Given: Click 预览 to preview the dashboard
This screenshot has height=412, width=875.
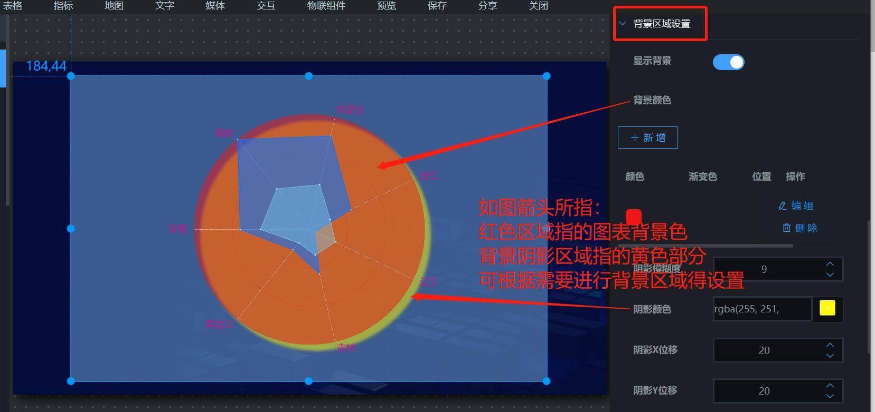Looking at the screenshot, I should tap(387, 6).
